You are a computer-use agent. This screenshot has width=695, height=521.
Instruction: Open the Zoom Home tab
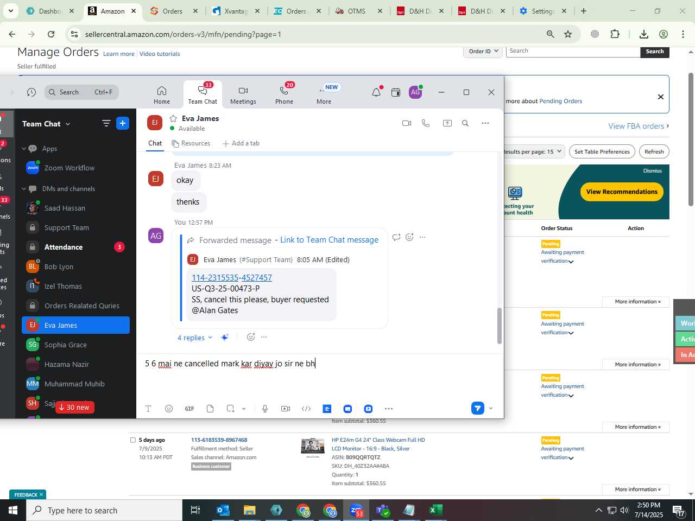[162, 94]
